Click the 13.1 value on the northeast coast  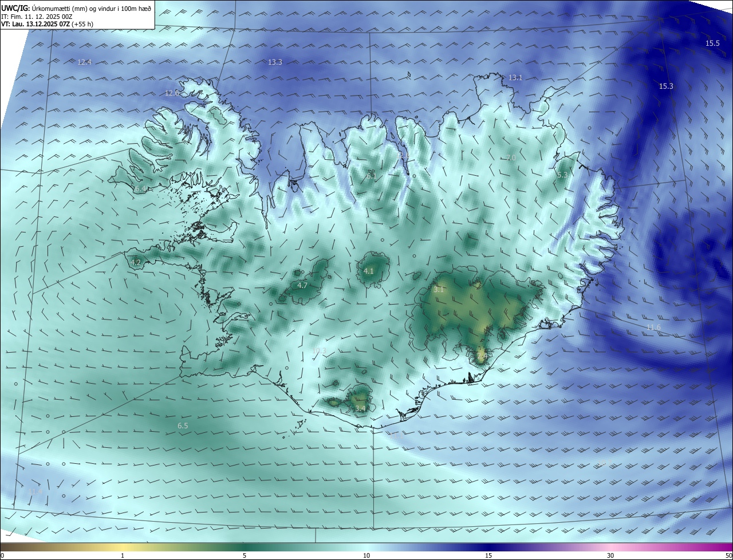[515, 78]
